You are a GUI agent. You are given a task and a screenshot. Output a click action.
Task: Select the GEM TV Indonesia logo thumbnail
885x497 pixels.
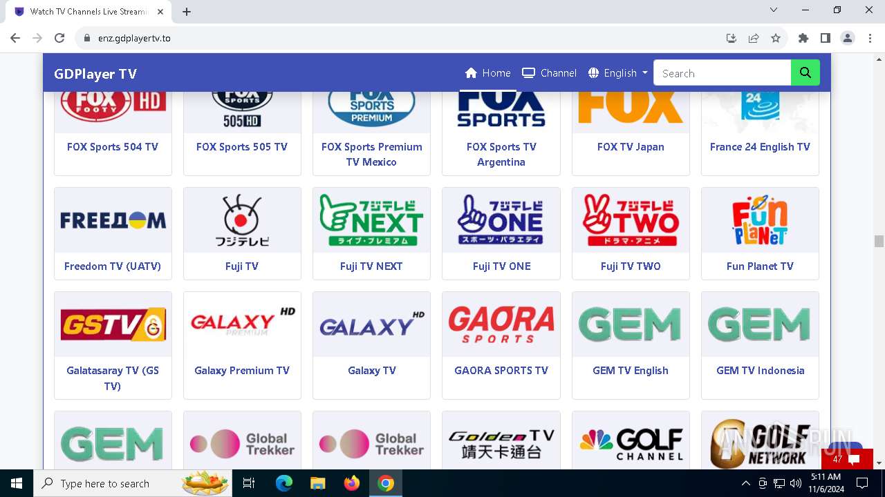point(760,324)
